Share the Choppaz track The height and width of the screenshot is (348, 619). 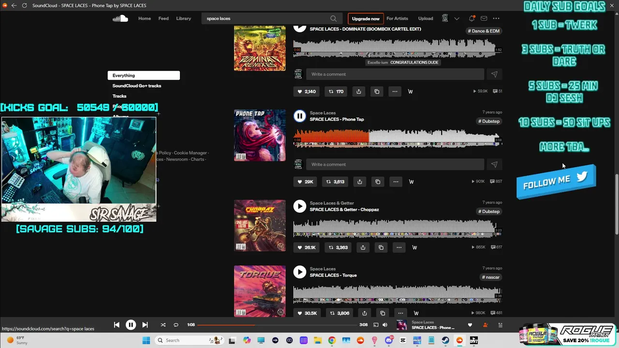click(363, 247)
